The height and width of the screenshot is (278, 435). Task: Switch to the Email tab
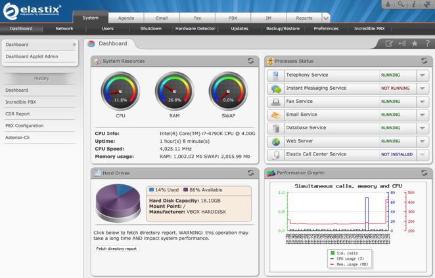162,18
